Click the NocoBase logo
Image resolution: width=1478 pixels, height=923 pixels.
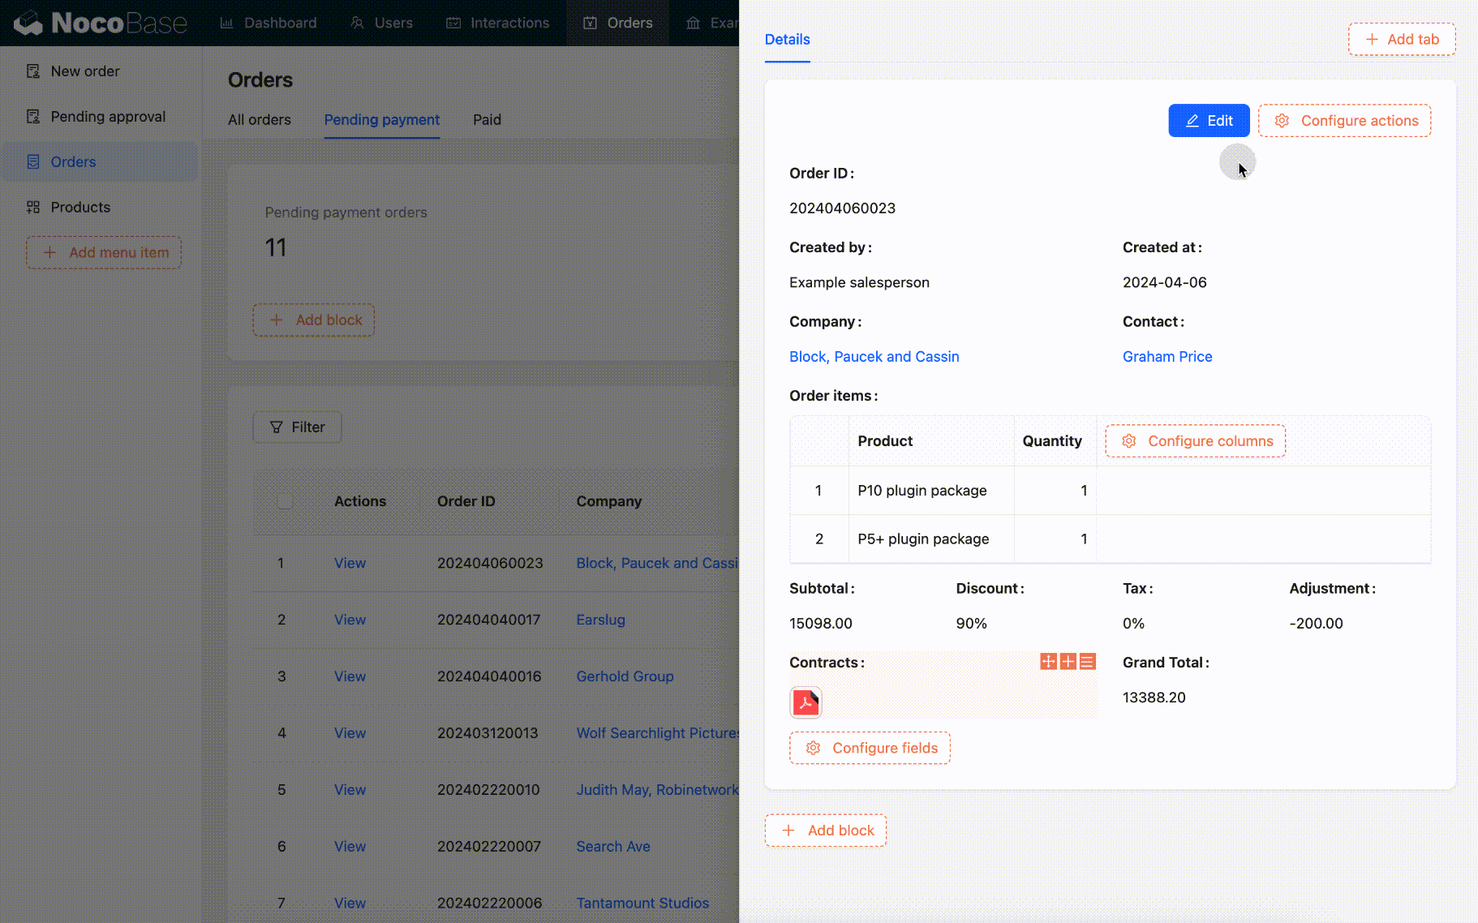101,23
